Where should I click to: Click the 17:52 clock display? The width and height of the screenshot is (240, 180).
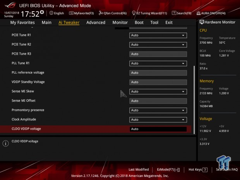coord(30,14)
